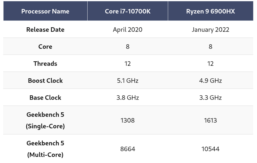Select the multi-core score 8664
The width and height of the screenshot is (257, 163).
(128, 149)
